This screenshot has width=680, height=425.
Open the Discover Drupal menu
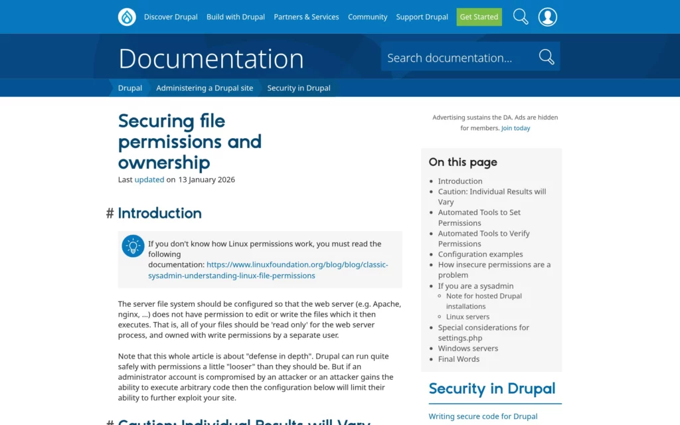point(171,17)
